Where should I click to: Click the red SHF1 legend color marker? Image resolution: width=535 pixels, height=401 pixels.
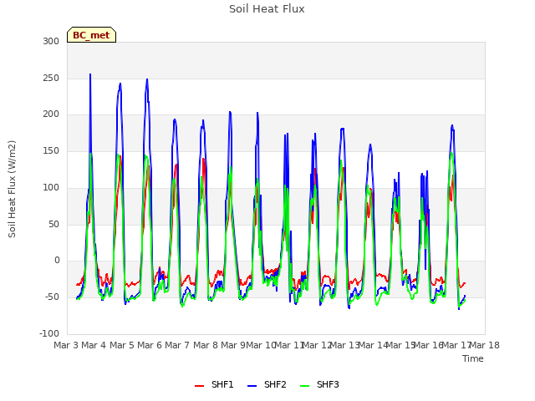point(199,386)
